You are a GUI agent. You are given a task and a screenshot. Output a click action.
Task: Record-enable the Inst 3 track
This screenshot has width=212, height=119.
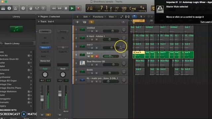96,48
